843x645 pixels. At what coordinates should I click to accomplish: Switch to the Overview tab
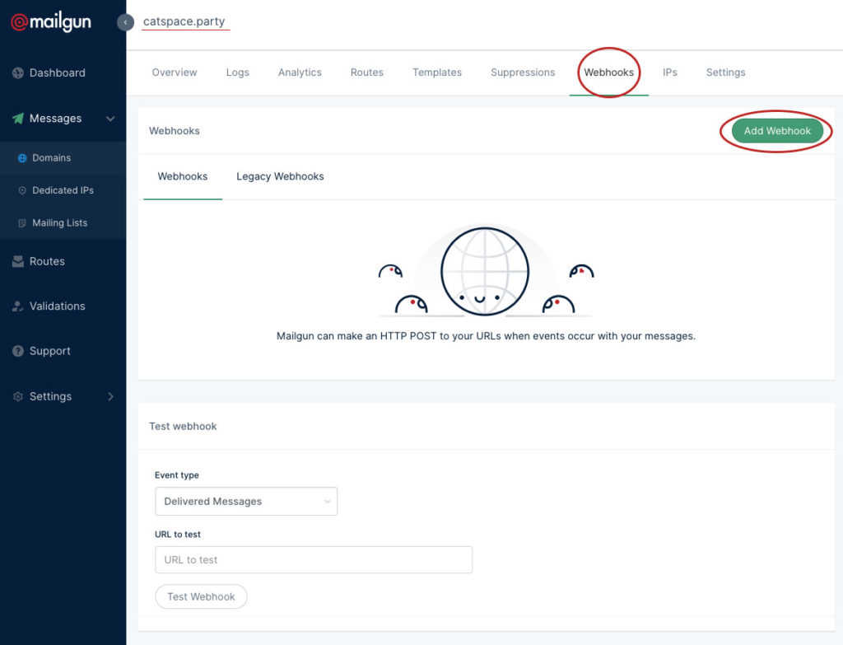[x=175, y=72]
